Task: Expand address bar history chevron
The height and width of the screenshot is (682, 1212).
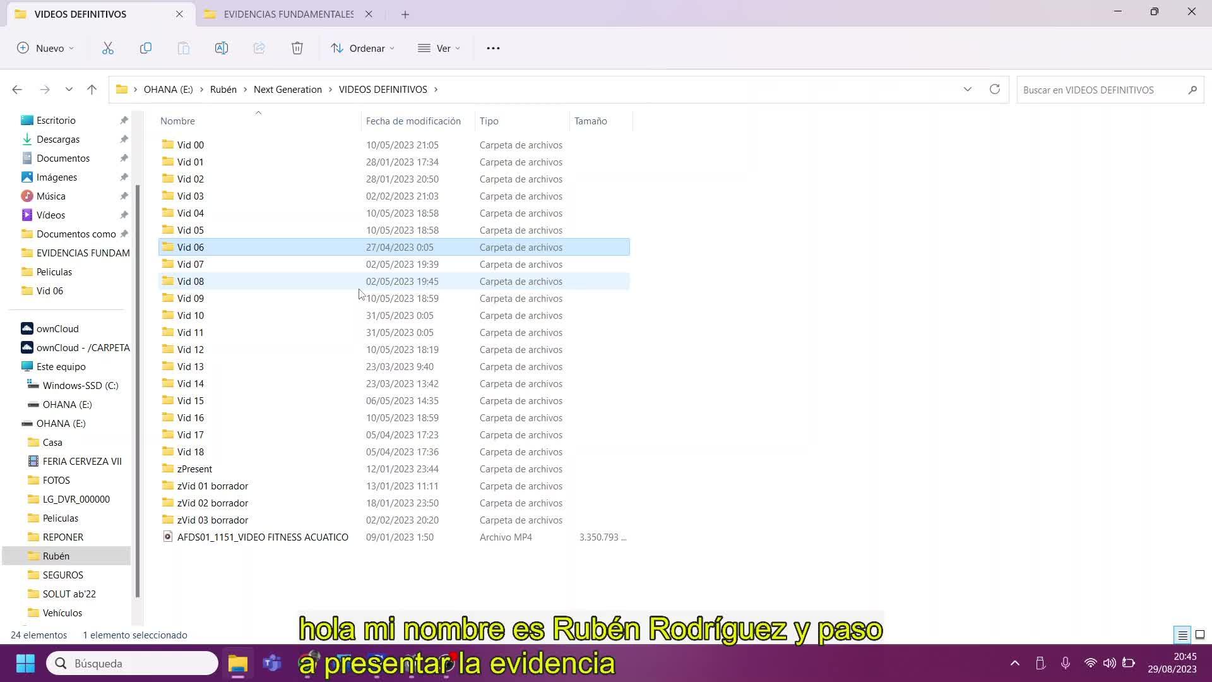Action: 968,90
